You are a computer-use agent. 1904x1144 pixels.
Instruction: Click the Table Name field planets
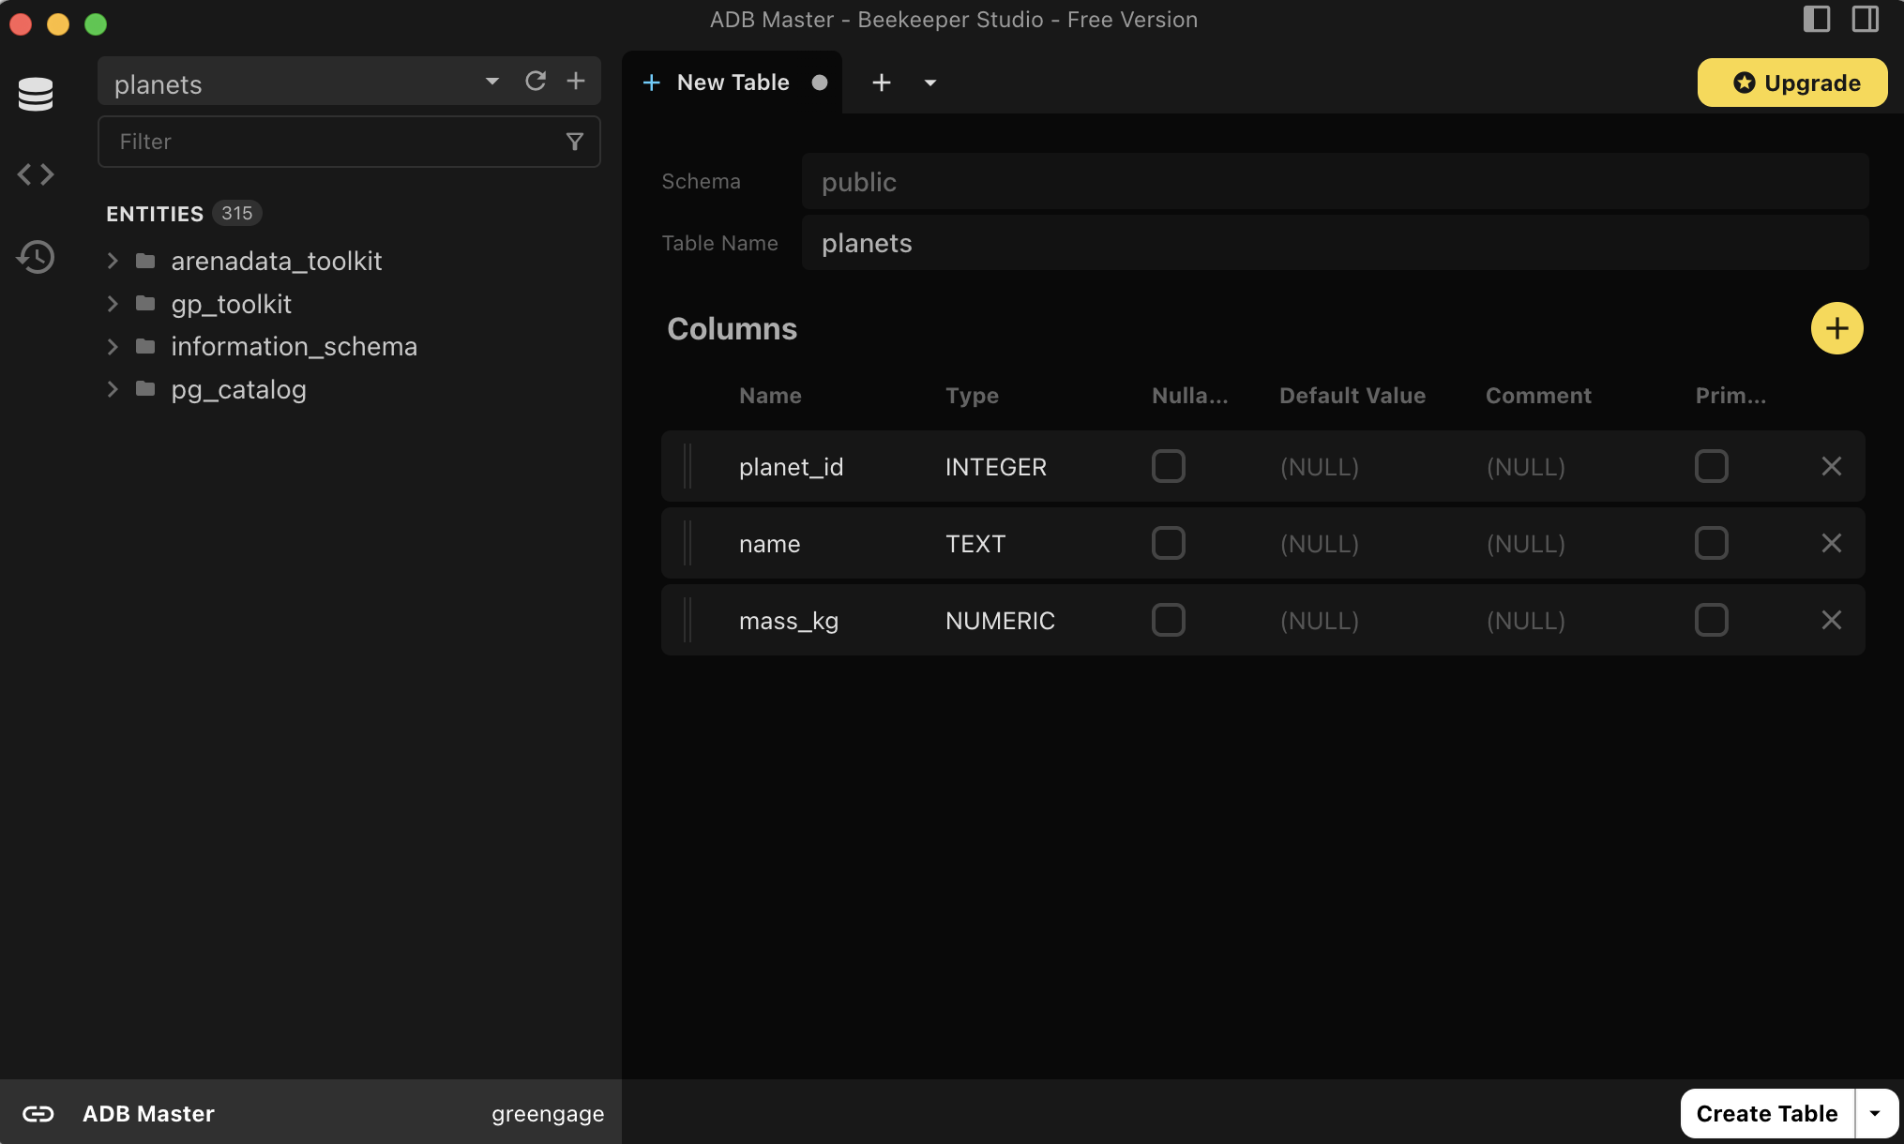pyautogui.click(x=1335, y=243)
